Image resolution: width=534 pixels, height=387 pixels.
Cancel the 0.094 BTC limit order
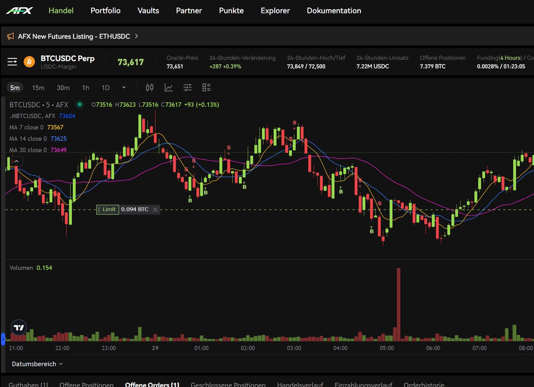click(155, 209)
